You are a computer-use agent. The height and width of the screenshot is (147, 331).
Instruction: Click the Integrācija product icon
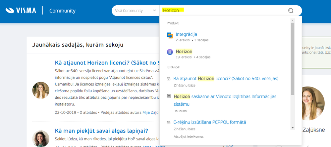click(170, 35)
